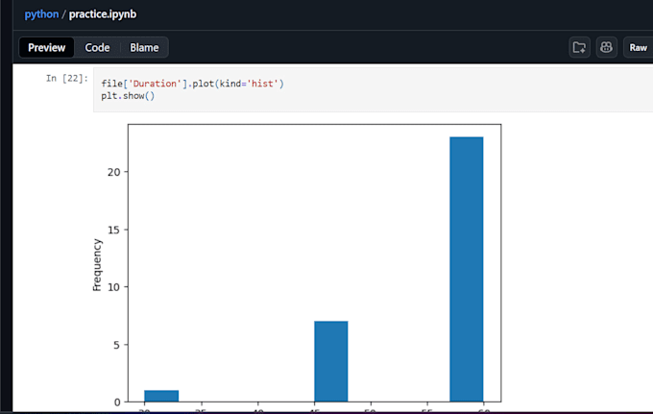The image size is (653, 414).
Task: Click the y-axis tick label 15
Action: coord(113,230)
